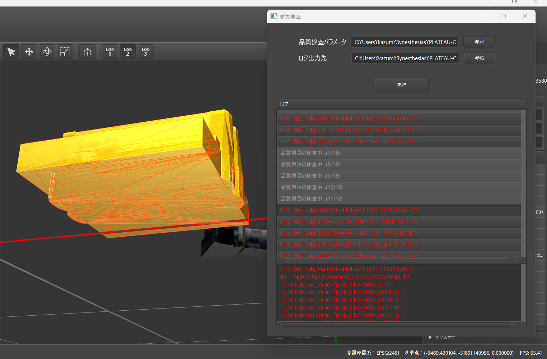Select the arrow pointer selection tool

[11, 52]
